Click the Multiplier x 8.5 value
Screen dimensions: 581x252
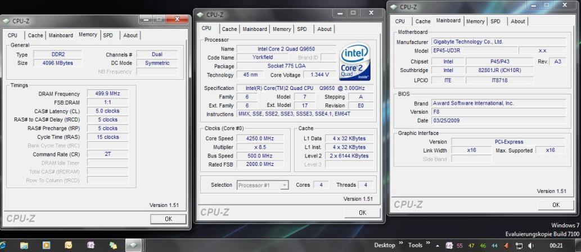click(x=260, y=147)
